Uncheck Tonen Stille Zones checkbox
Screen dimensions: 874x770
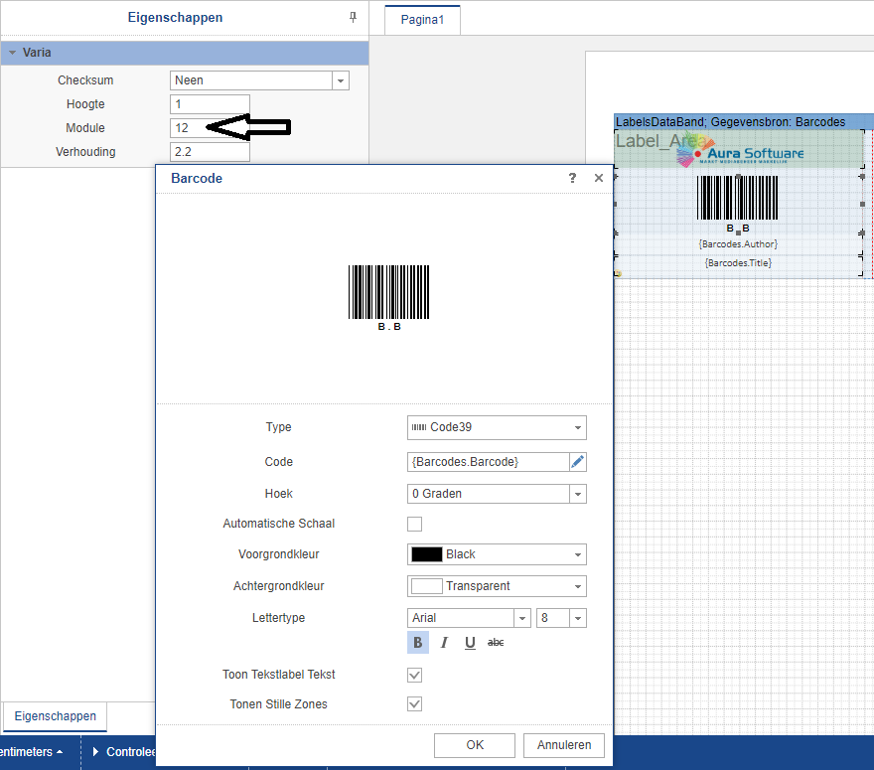pyautogui.click(x=415, y=704)
